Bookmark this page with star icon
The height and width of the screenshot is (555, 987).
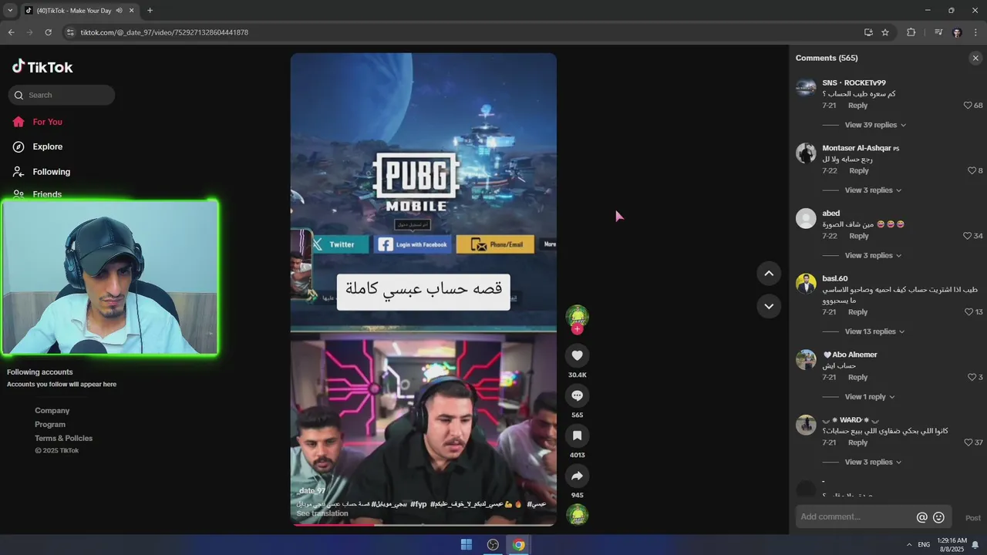[885, 32]
